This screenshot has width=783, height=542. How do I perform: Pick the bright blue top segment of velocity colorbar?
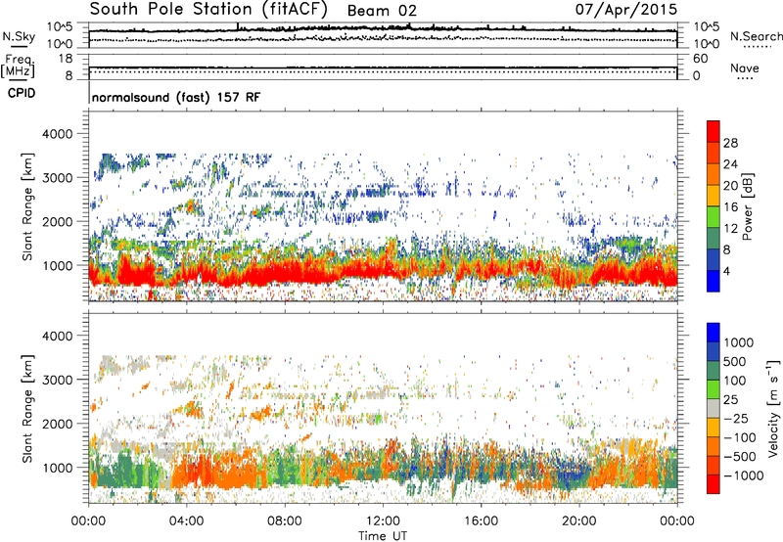click(x=714, y=333)
